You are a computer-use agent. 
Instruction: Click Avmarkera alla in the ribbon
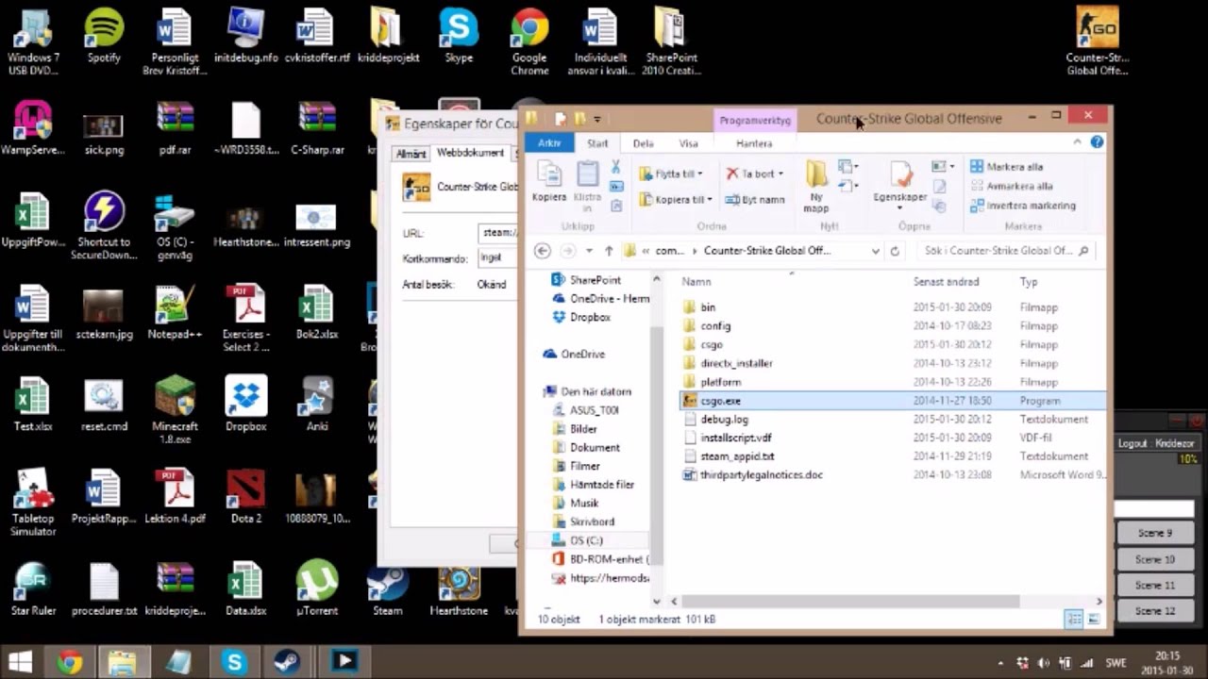[x=1011, y=186]
